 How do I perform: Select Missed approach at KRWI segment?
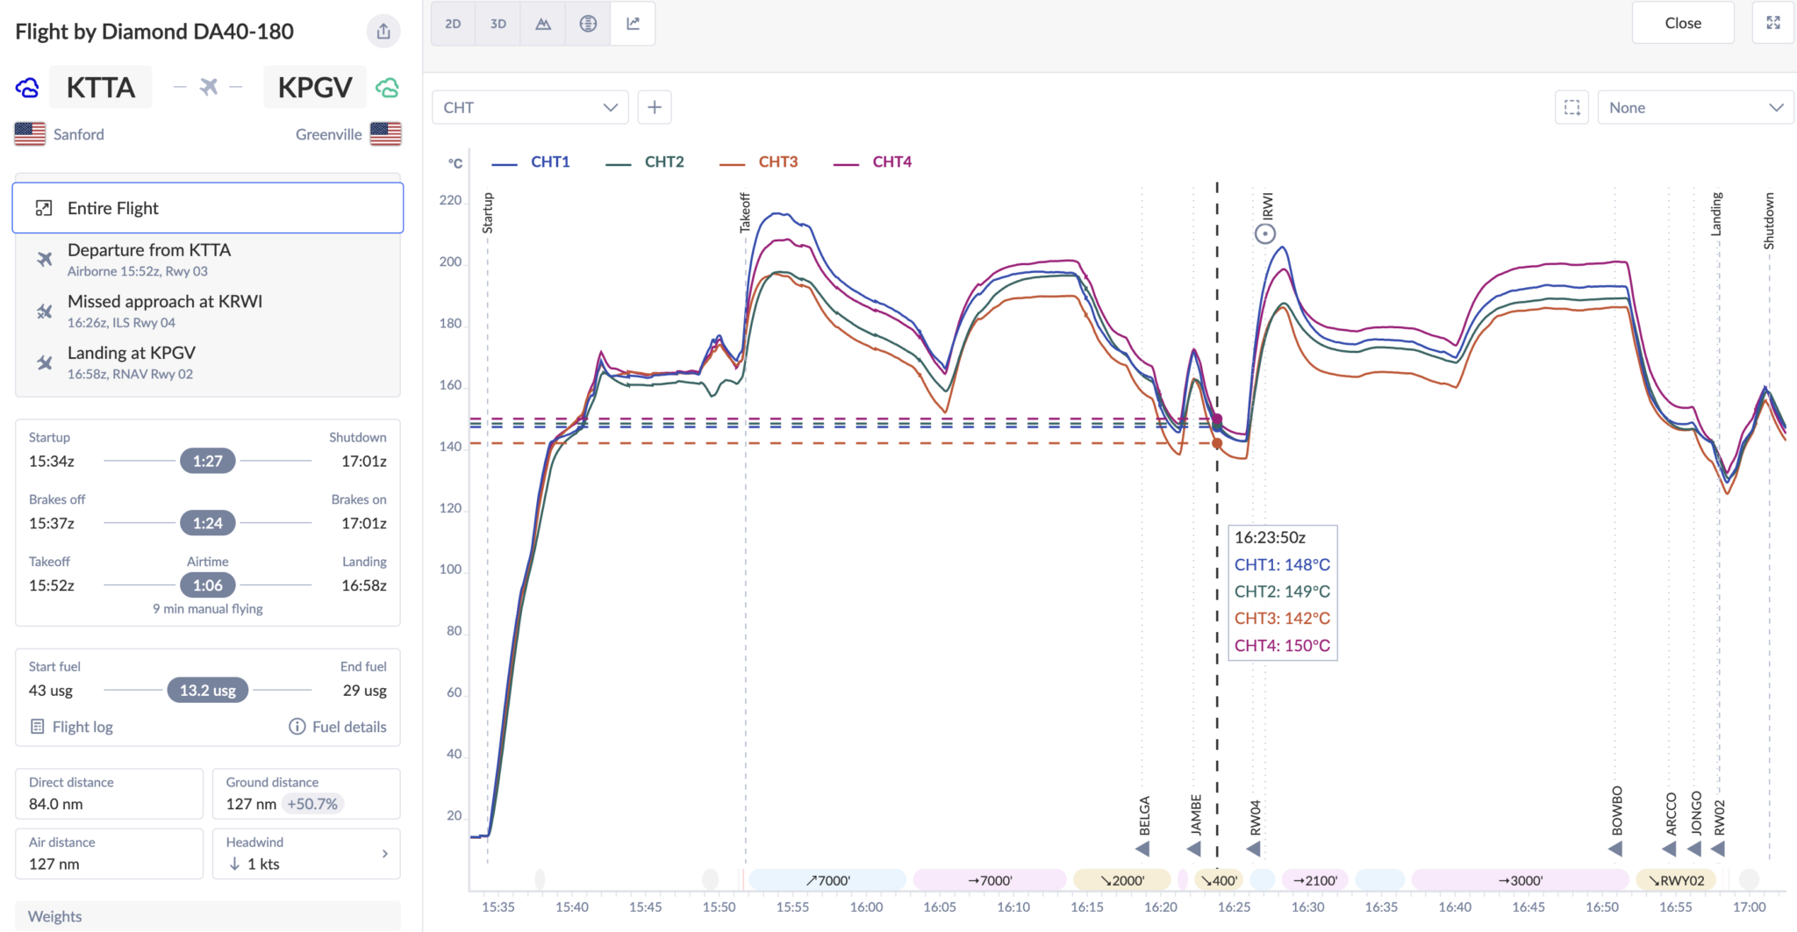pos(165,311)
